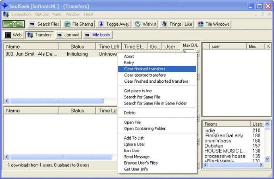Image resolution: width=274 pixels, height=179 pixels.
Task: Open the Window menu
Action: pyautogui.click(x=73, y=14)
